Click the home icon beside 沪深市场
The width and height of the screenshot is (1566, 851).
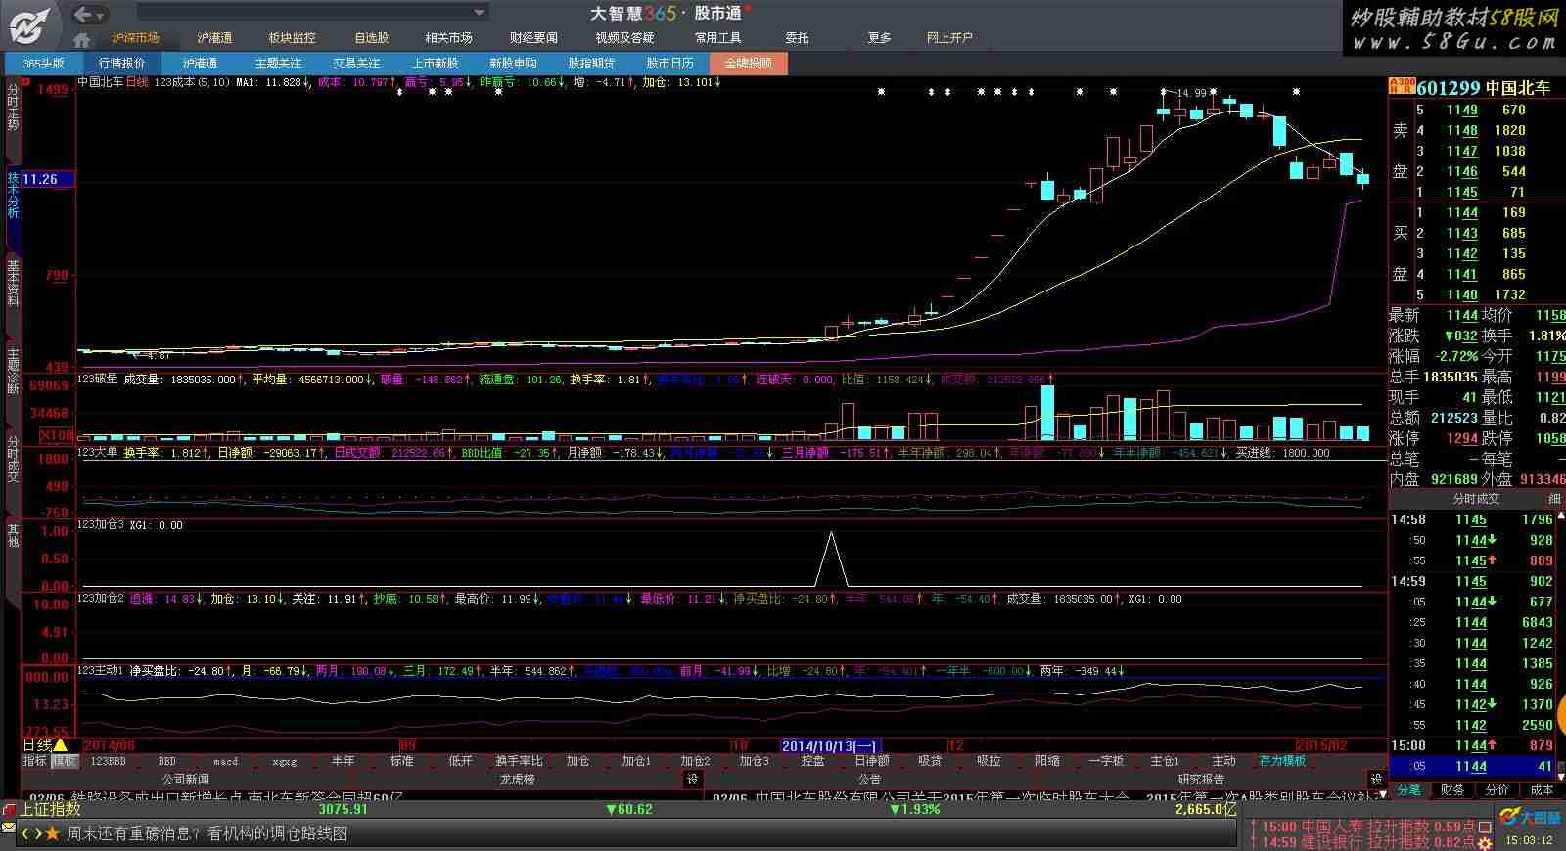pyautogui.click(x=82, y=40)
